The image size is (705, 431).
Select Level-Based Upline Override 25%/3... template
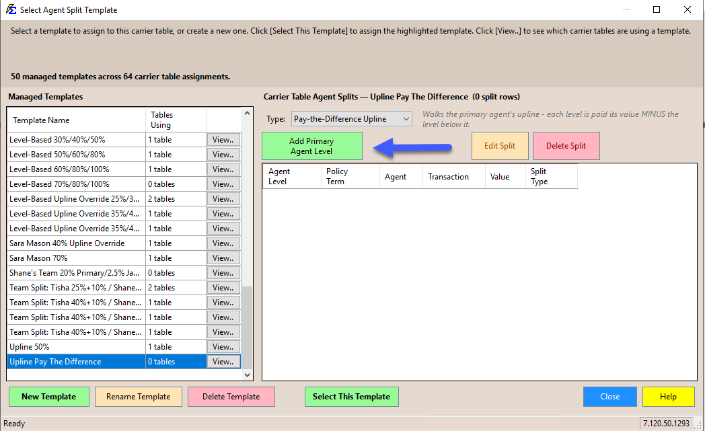pos(124,199)
